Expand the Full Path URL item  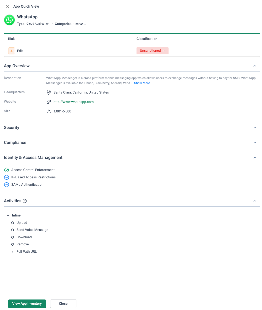[x=12, y=252]
